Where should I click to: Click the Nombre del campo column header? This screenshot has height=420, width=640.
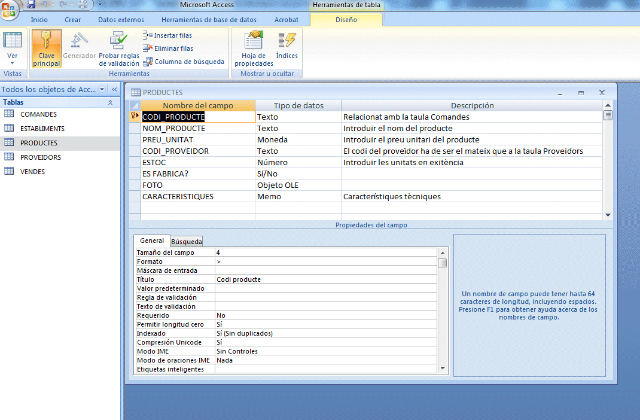pos(198,105)
